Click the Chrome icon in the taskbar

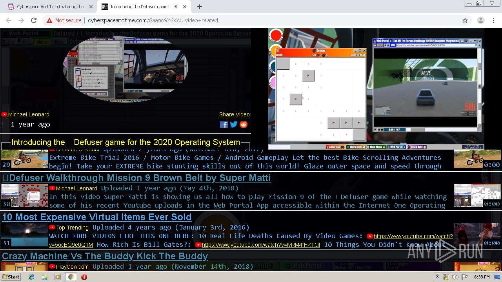click(x=71, y=277)
